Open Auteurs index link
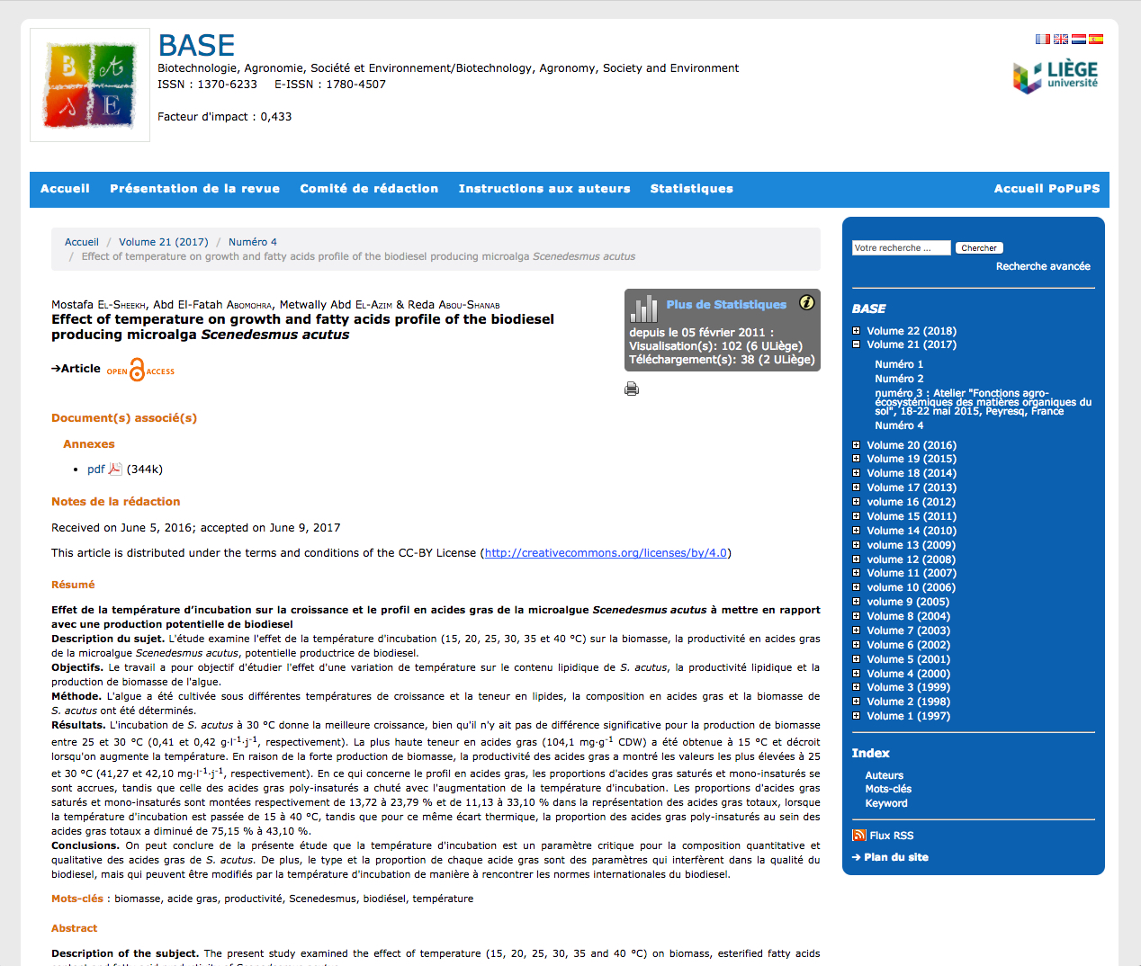The image size is (1141, 966). (885, 775)
